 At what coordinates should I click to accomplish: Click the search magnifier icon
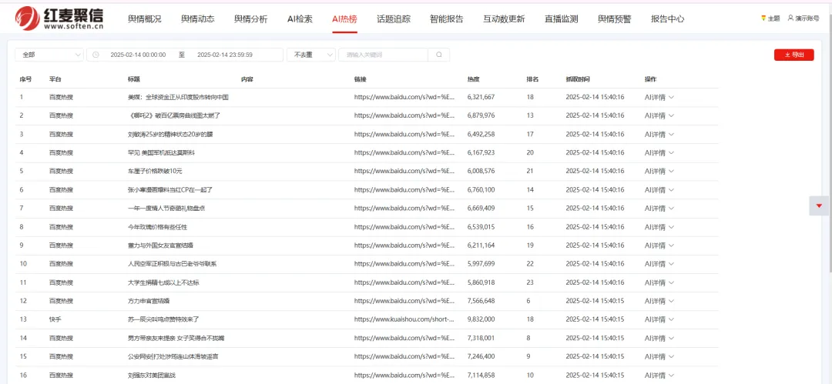438,55
